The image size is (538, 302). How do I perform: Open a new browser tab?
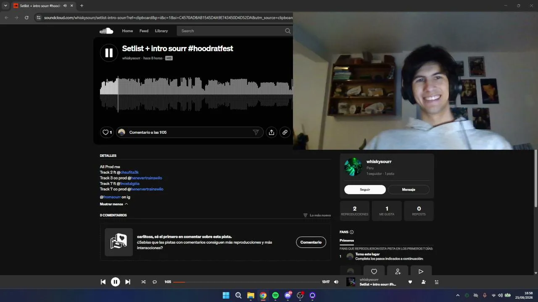(x=82, y=6)
